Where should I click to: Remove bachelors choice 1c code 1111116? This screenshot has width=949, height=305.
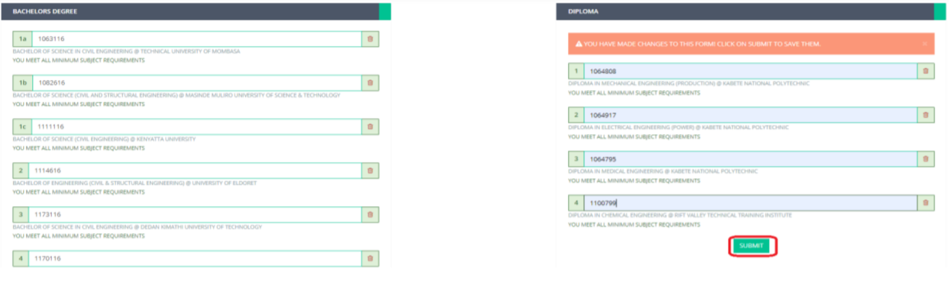click(370, 127)
